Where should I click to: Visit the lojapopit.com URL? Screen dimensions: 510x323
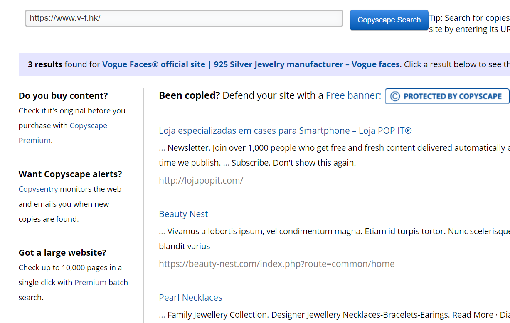coord(201,180)
